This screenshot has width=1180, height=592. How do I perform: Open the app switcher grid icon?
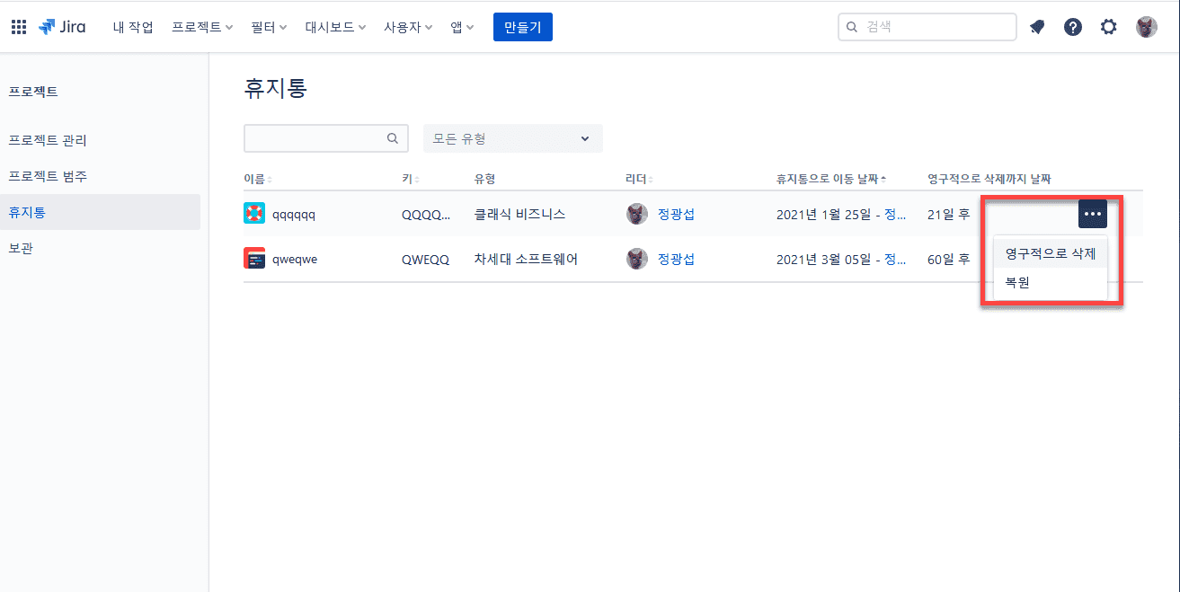(19, 27)
